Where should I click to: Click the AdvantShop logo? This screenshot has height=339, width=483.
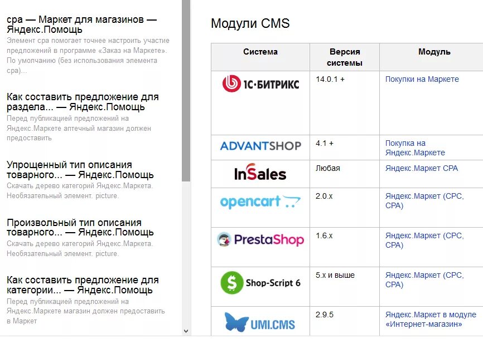pyautogui.click(x=260, y=146)
